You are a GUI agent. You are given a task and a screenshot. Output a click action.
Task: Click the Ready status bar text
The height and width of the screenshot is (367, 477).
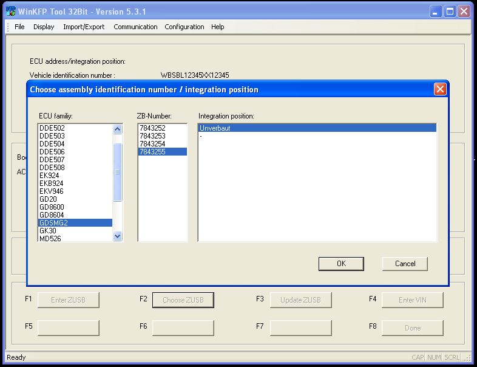click(x=16, y=357)
